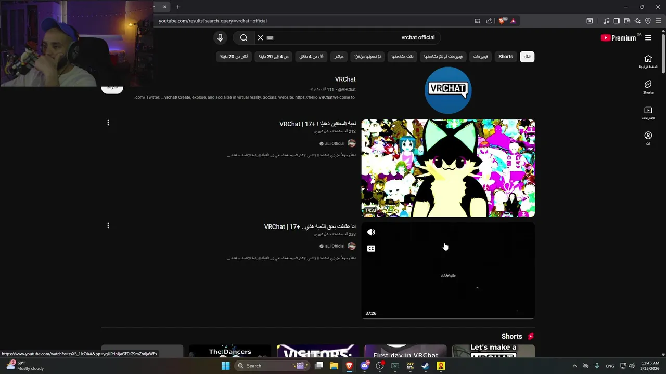Open the 'لعبة المعاقين ذهنيًا' video title

coord(317,124)
